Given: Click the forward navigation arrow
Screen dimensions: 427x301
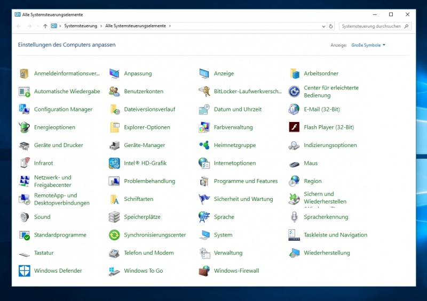Looking at the screenshot, I should coord(29,26).
